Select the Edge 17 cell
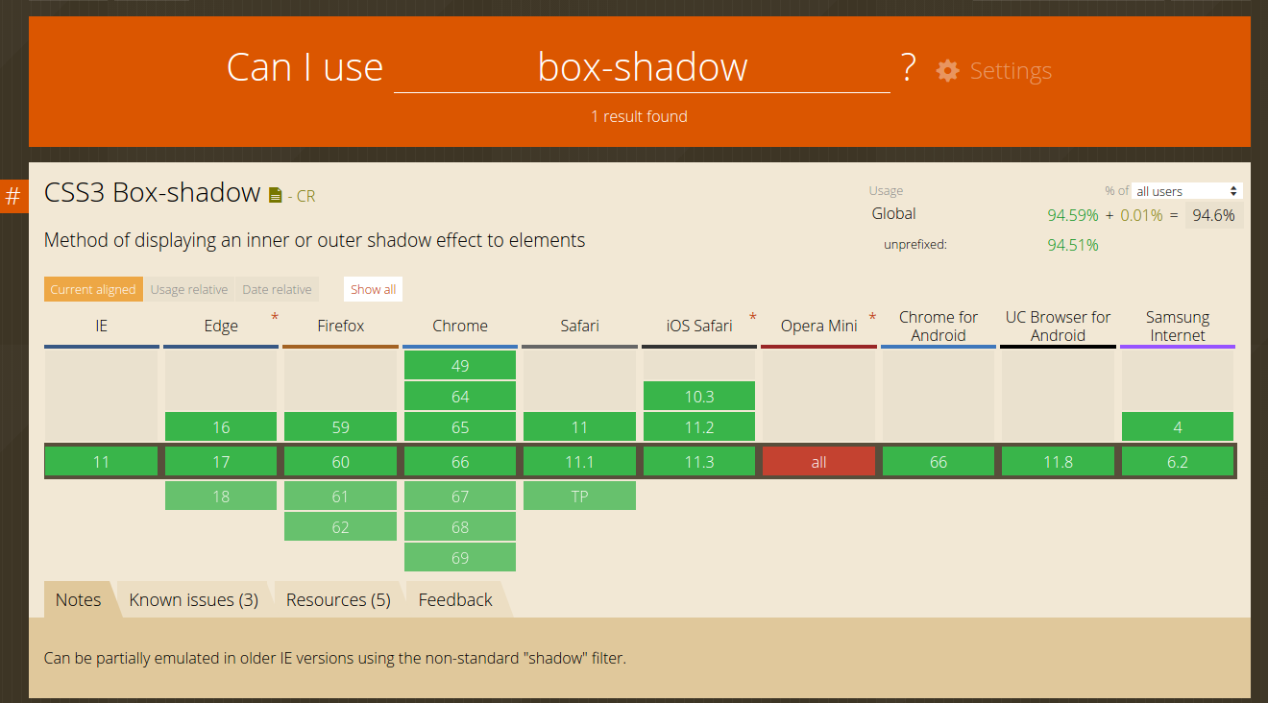1268x703 pixels. (x=221, y=462)
